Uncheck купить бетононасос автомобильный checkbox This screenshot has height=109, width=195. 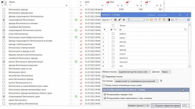click(4, 62)
